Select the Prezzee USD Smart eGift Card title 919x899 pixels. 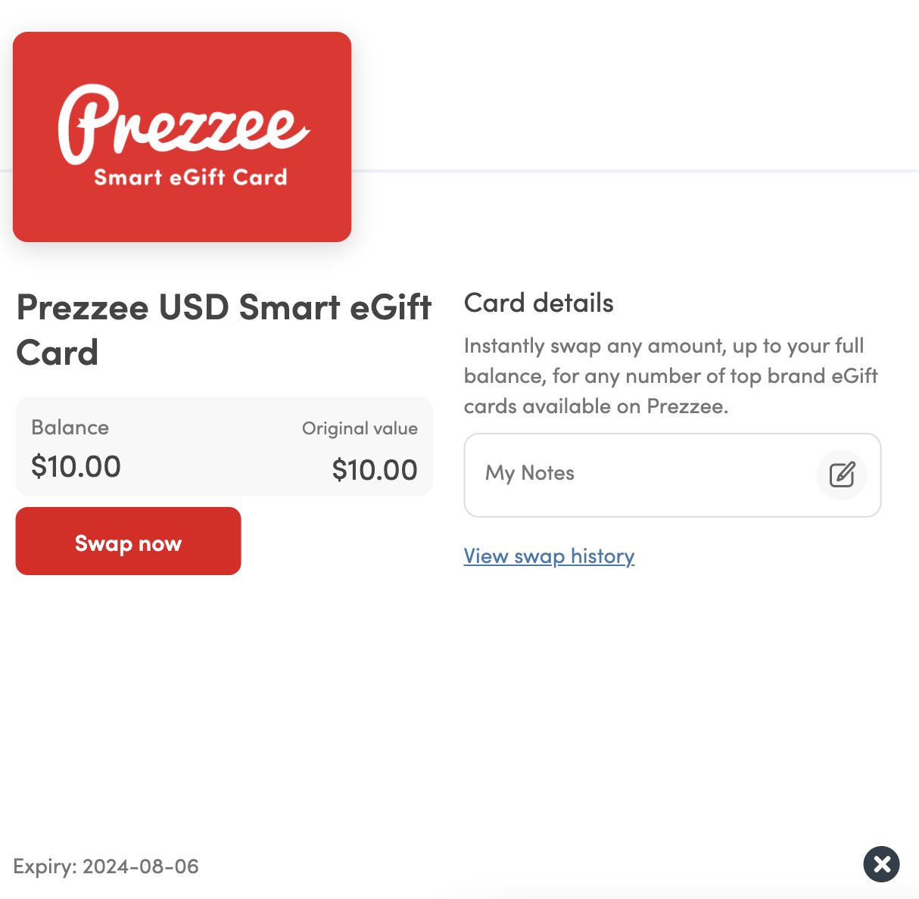[x=223, y=329]
